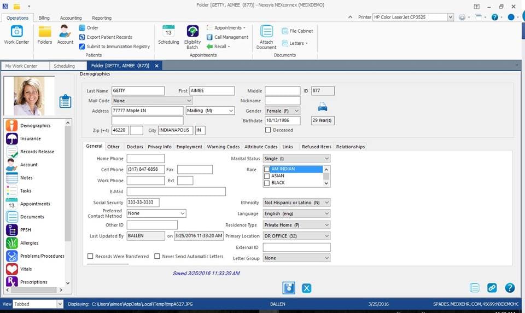Enable Records Were Transferred checkbox
The height and width of the screenshot is (313, 525).
pos(90,256)
